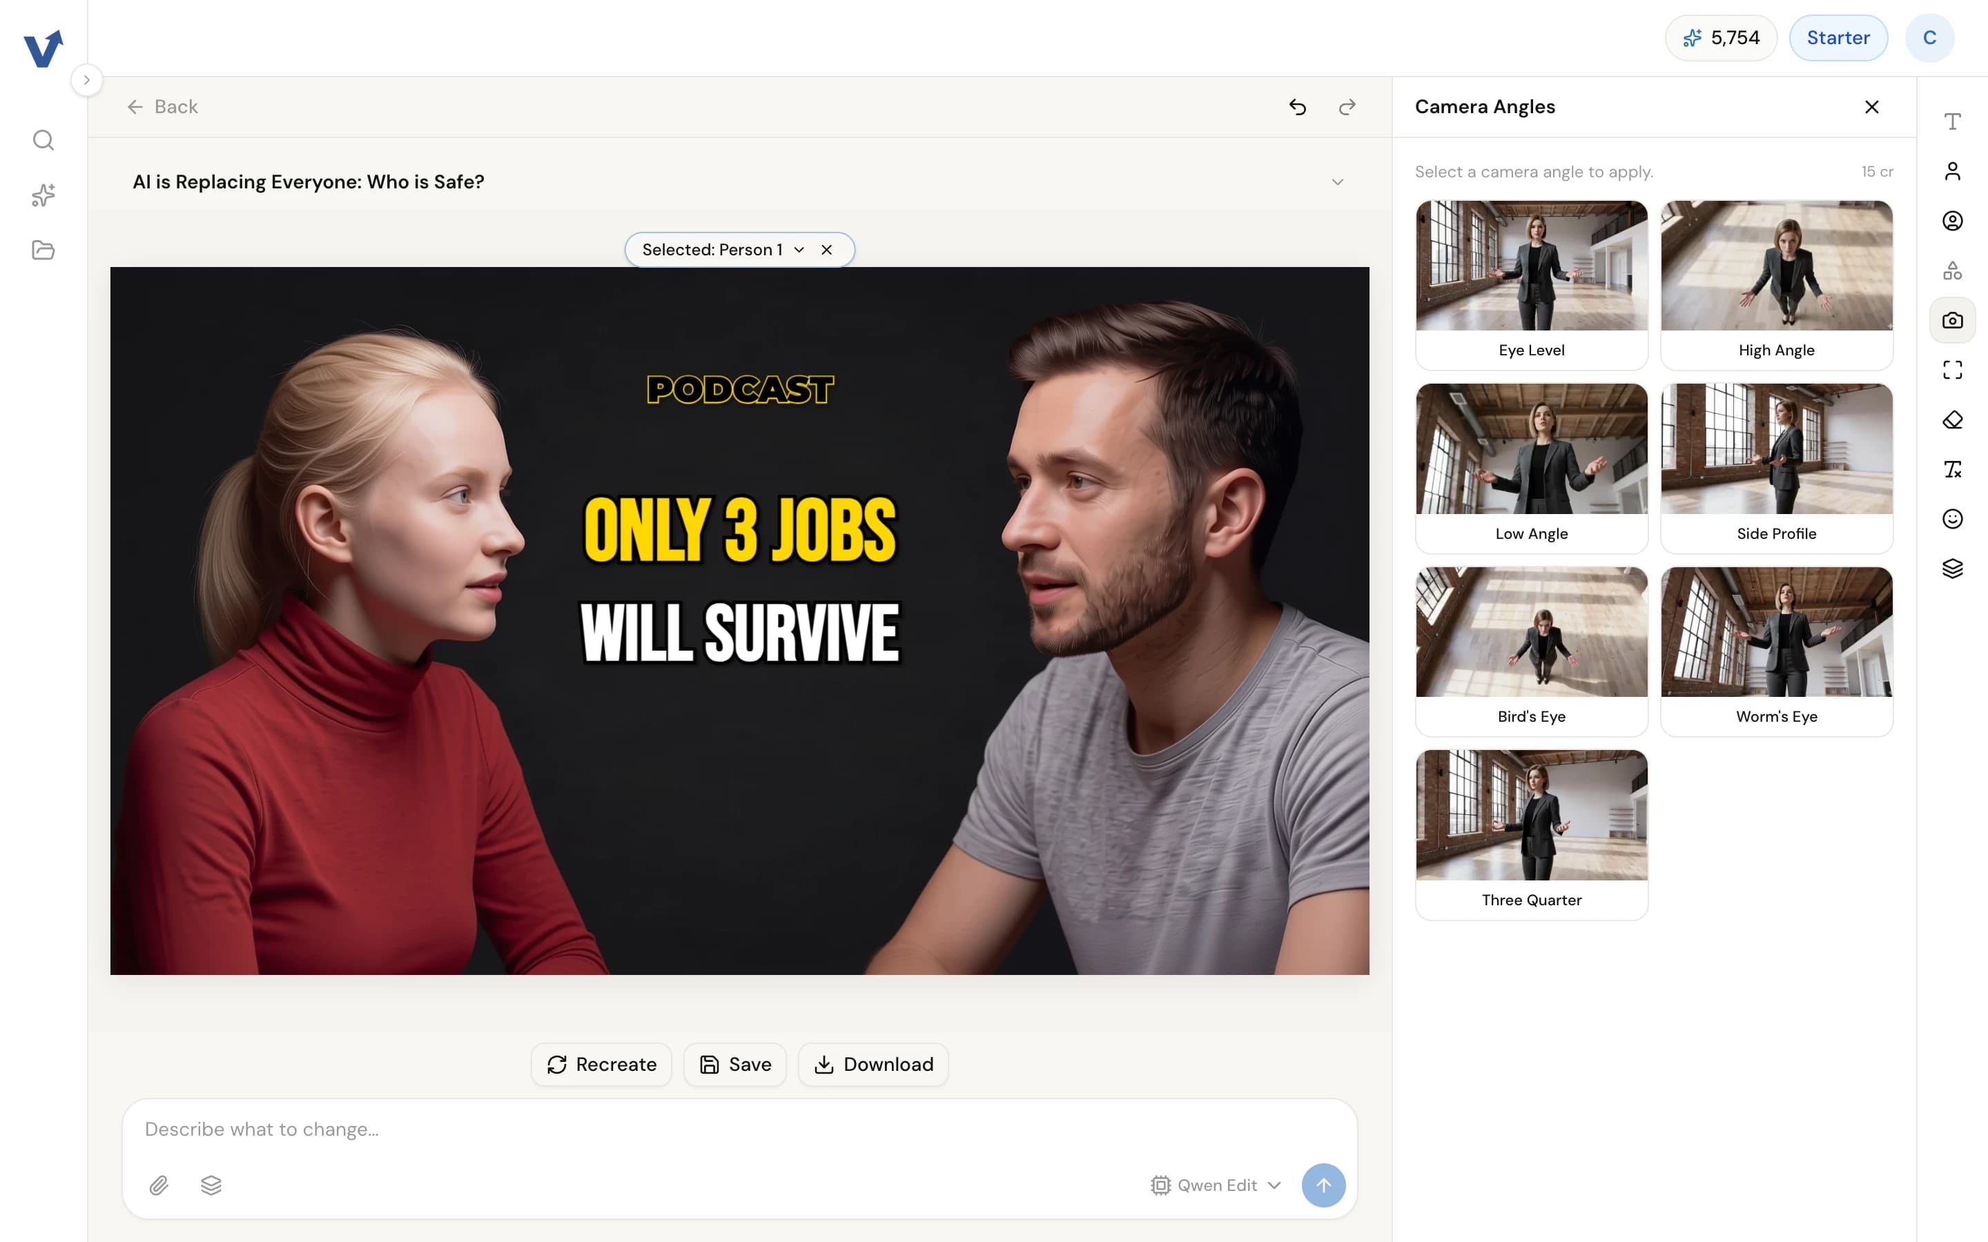The image size is (1988, 1242).
Task: Submit the prompt with arrow button
Action: (x=1323, y=1185)
